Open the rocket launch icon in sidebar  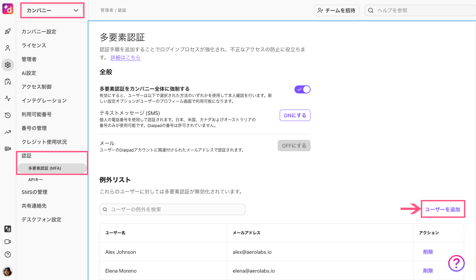coord(8,31)
